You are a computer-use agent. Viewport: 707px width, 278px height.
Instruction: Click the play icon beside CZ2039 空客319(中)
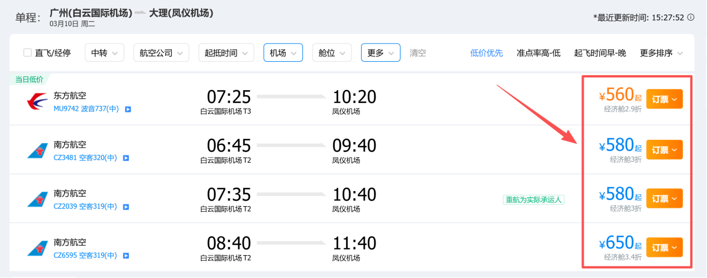(126, 207)
